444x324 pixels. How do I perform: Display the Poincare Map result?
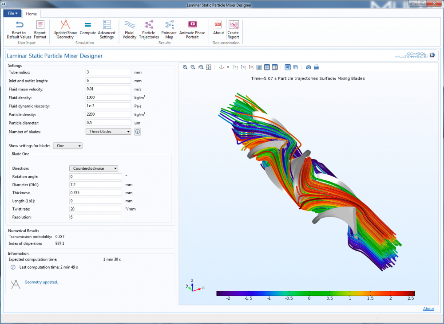pos(169,29)
